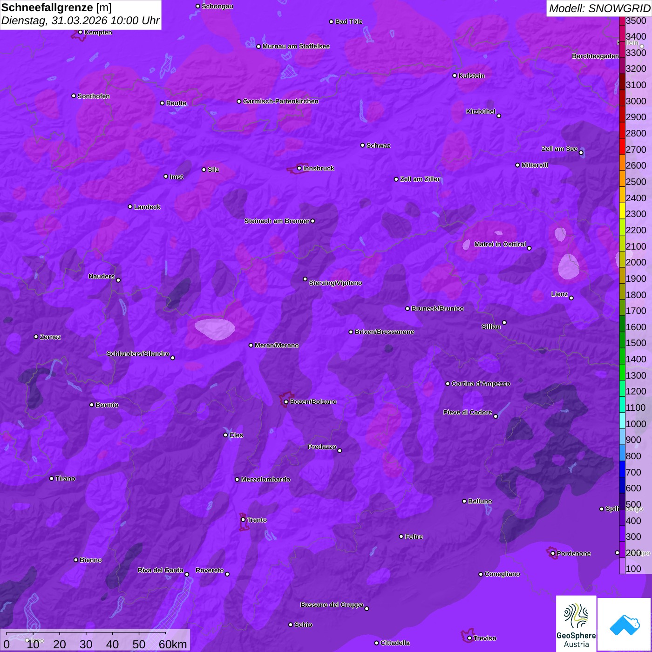Click the 'Nauders' label

tap(102, 276)
